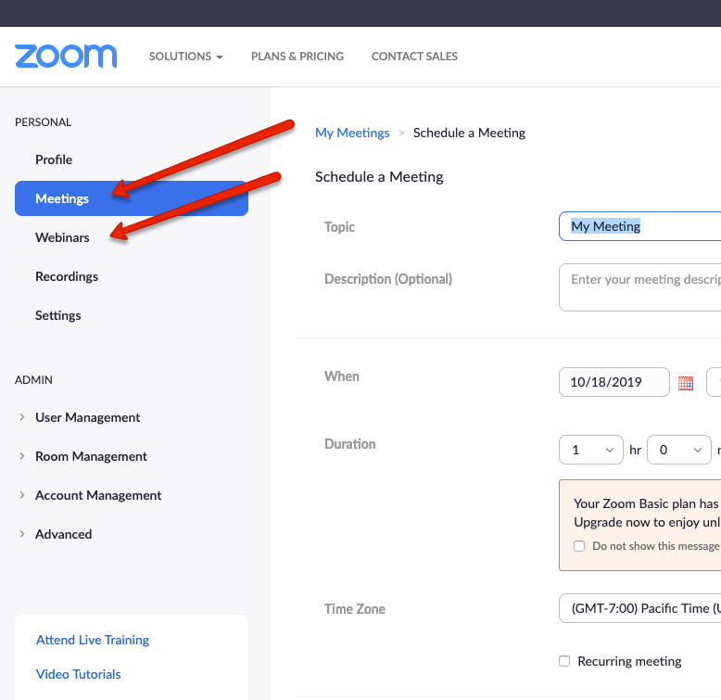Go to Recordings section
The image size is (721, 700).
[67, 276]
